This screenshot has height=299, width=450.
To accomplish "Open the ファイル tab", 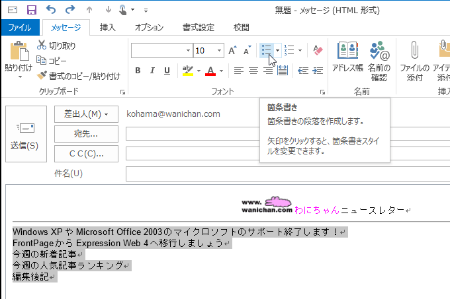I will (20, 28).
